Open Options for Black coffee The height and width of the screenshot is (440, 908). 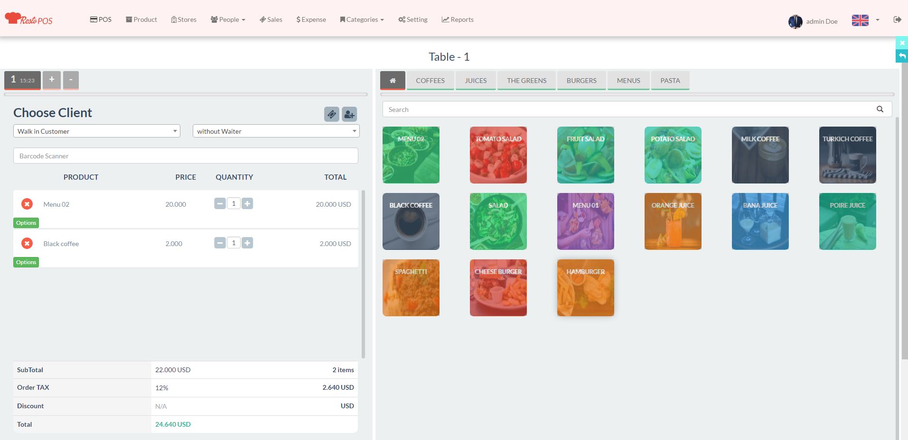pos(26,262)
